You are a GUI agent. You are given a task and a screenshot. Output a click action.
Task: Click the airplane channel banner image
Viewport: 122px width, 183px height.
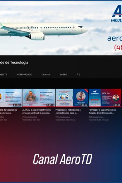point(61,28)
